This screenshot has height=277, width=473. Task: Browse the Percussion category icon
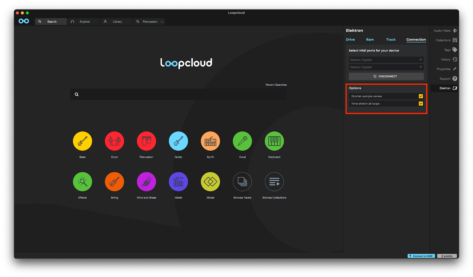[146, 141]
